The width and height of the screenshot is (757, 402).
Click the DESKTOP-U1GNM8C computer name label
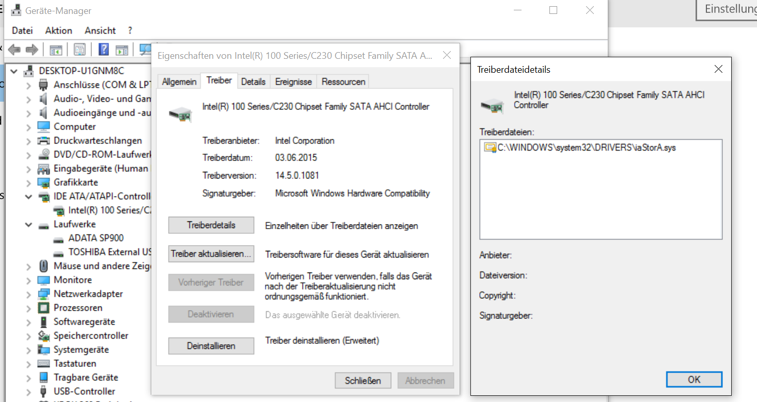pos(82,71)
